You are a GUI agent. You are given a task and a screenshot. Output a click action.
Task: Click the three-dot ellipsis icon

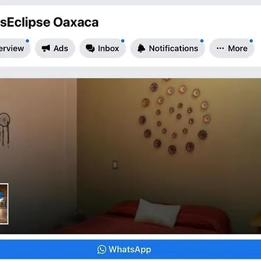(x=220, y=48)
